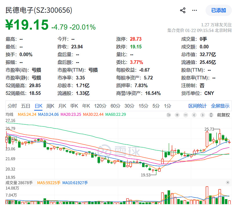Select the 月K chart tab
Image resolution: width=232 pixels, height=205 pixels.
(x=62, y=106)
